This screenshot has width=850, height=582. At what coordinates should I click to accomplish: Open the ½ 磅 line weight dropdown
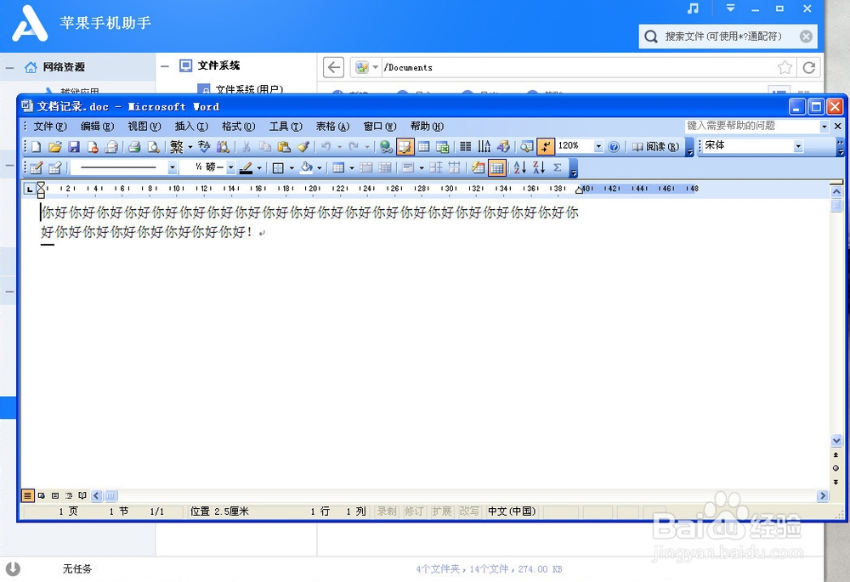pos(231,168)
